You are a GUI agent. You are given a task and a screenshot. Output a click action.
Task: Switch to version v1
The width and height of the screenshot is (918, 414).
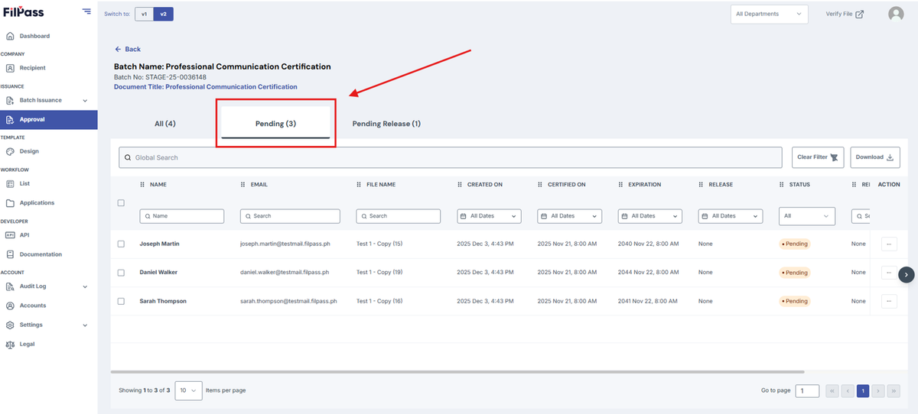click(x=144, y=14)
